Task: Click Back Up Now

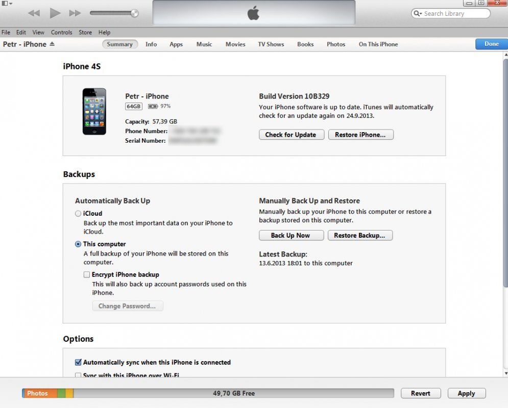Action: click(x=291, y=235)
